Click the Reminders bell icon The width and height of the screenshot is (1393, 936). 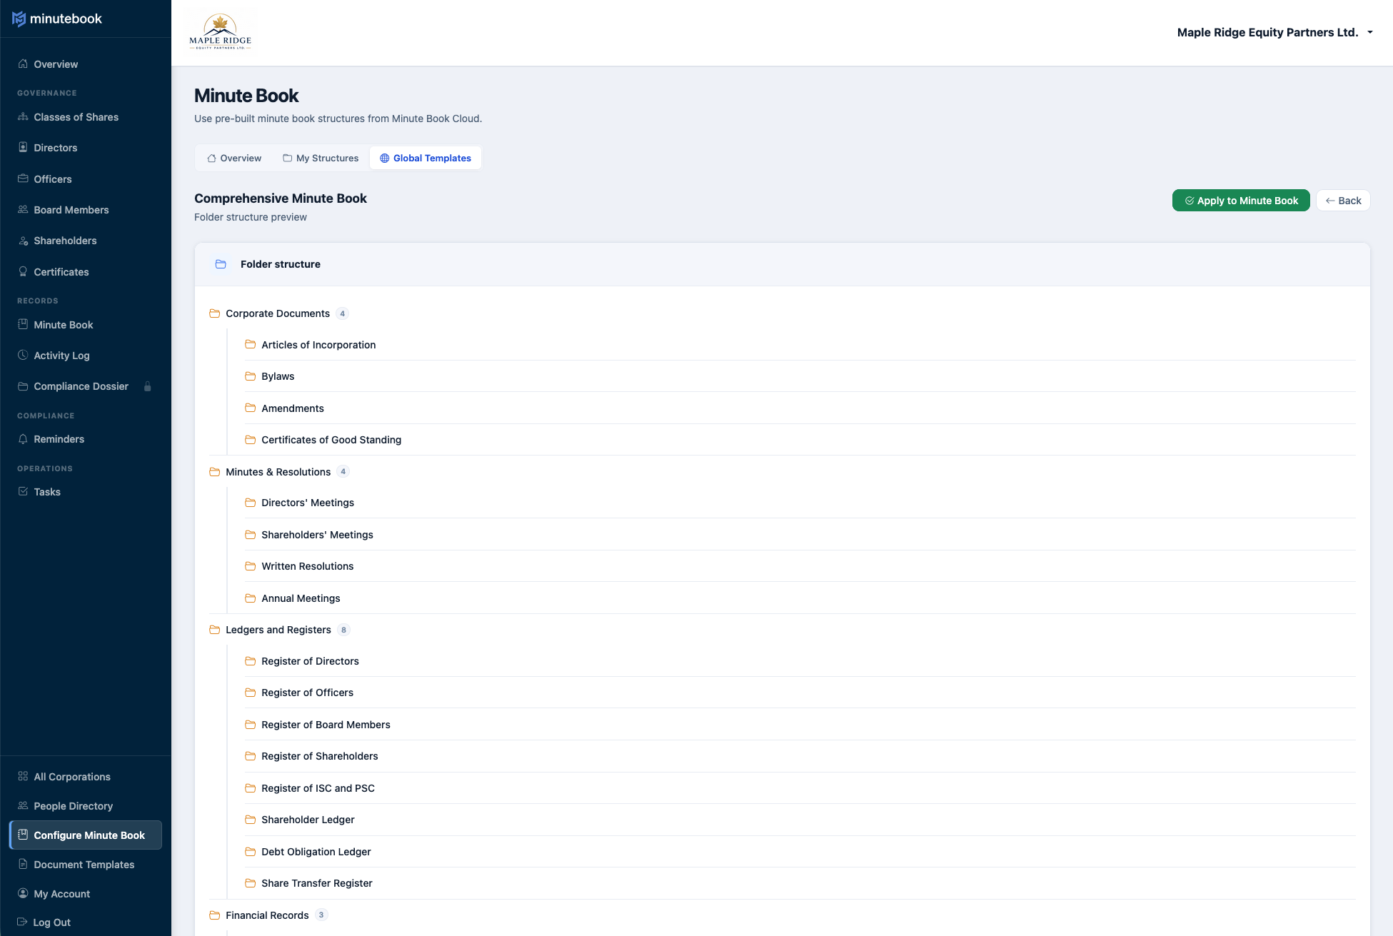[x=22, y=439]
